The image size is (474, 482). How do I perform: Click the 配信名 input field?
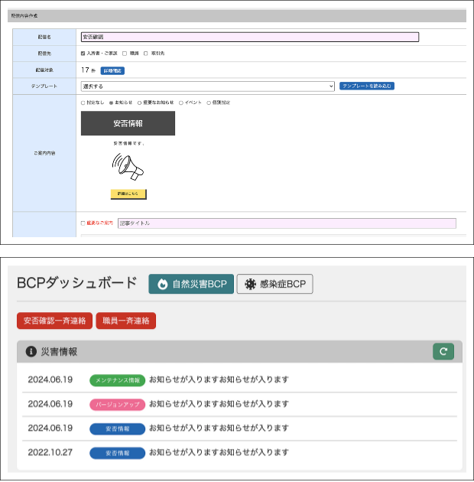pos(249,37)
